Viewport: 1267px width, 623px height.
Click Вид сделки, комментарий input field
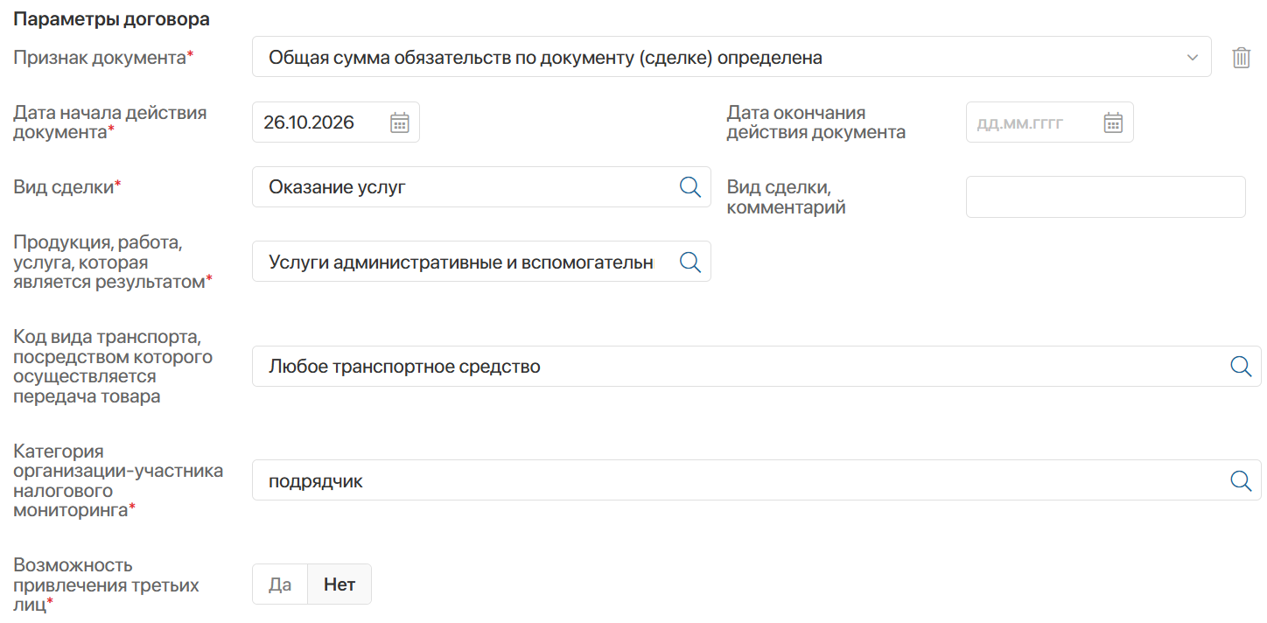pyautogui.click(x=1106, y=197)
